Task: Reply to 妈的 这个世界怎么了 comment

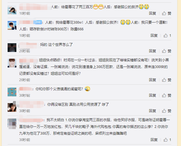Action: (152, 51)
